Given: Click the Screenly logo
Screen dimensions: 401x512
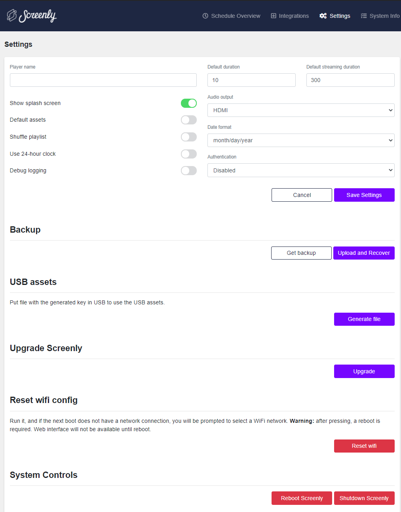Looking at the screenshot, I should click(32, 16).
